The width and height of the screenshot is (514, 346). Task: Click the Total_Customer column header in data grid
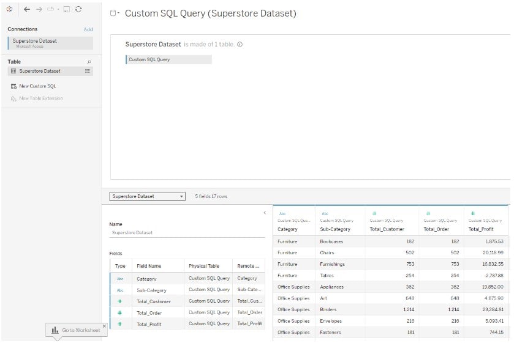click(387, 230)
